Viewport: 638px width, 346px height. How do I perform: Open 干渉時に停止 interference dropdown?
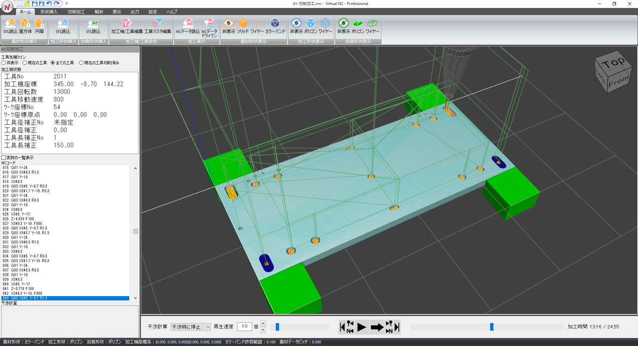(x=190, y=327)
